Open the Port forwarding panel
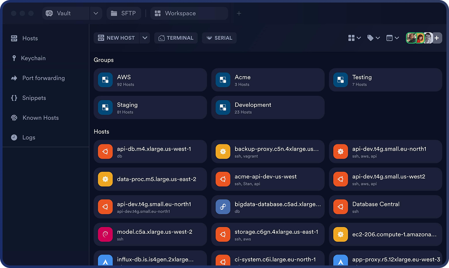The image size is (449, 268). point(44,78)
